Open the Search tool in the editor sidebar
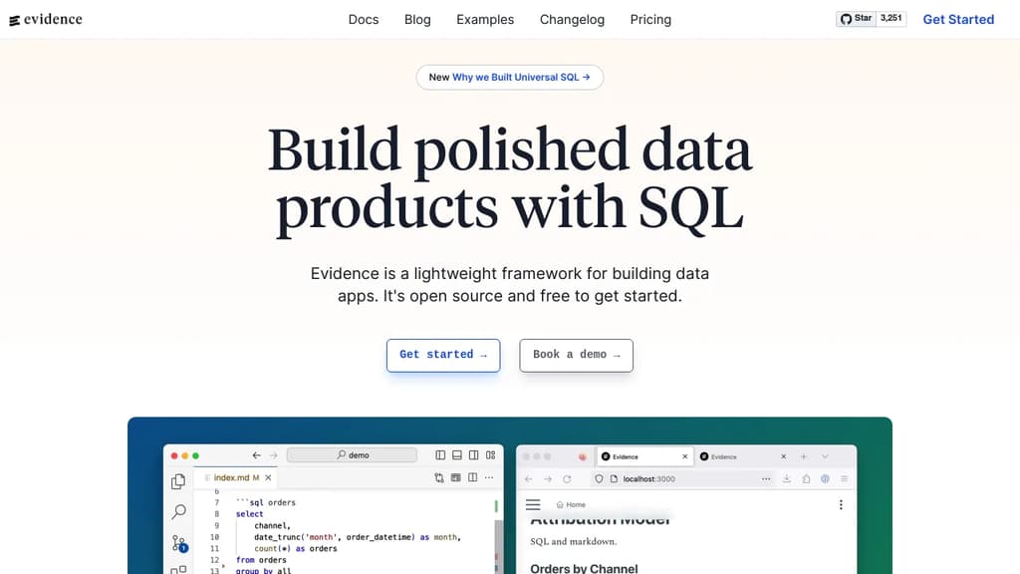The image size is (1020, 574). 179,511
